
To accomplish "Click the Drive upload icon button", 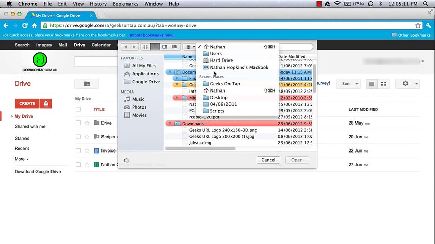I will 46,104.
